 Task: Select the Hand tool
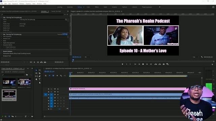36,79
